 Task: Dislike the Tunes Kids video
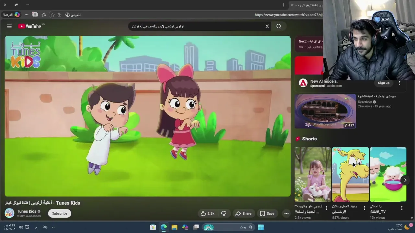pos(224,213)
